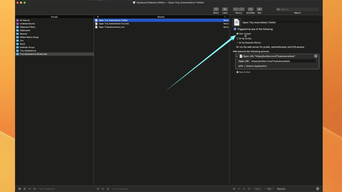The height and width of the screenshot is (192, 342).
Task: Uncheck Triggered by any of the following
Action: click(x=235, y=29)
